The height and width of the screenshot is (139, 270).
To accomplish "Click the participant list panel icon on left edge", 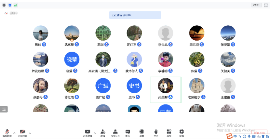I will [4, 109].
